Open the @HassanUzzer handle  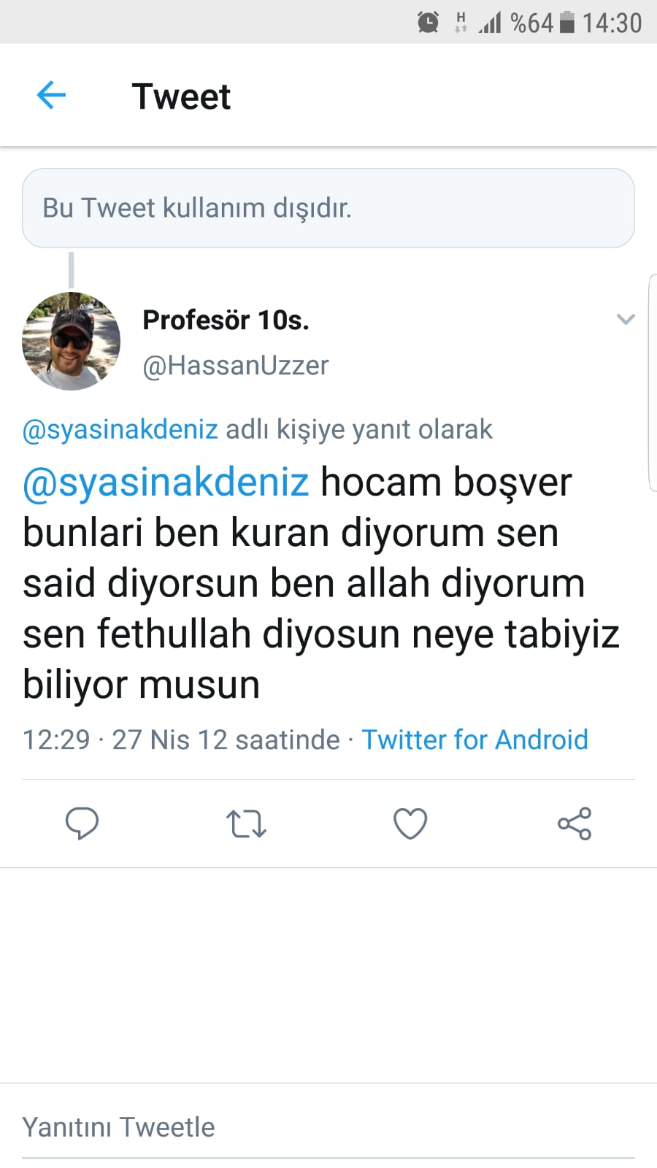(236, 365)
